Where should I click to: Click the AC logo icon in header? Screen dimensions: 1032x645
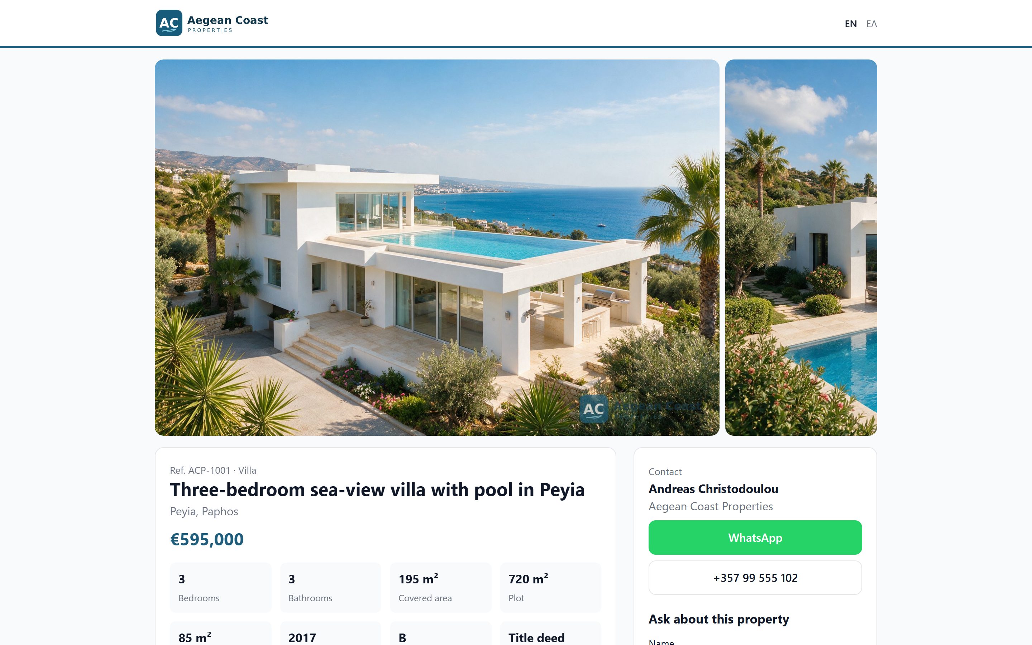point(169,23)
